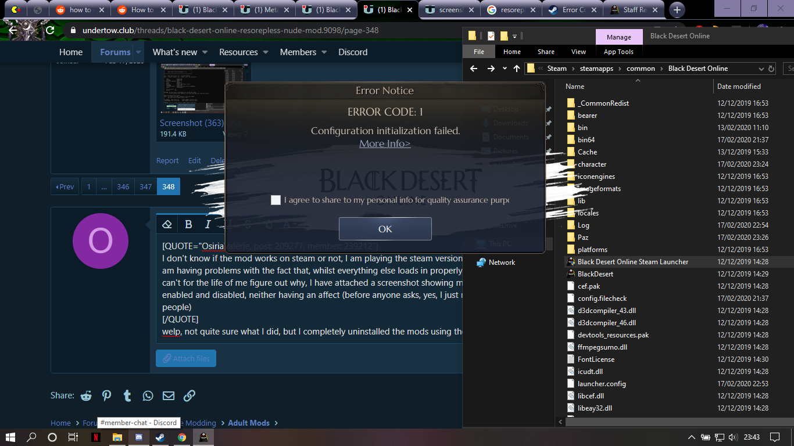The image size is (794, 446).
Task: Open the More Info link in the error dialog
Action: (x=385, y=143)
